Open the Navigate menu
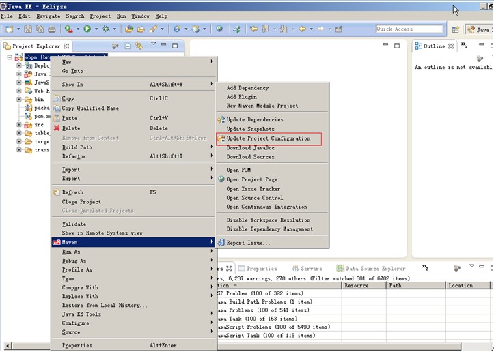 tap(49, 16)
